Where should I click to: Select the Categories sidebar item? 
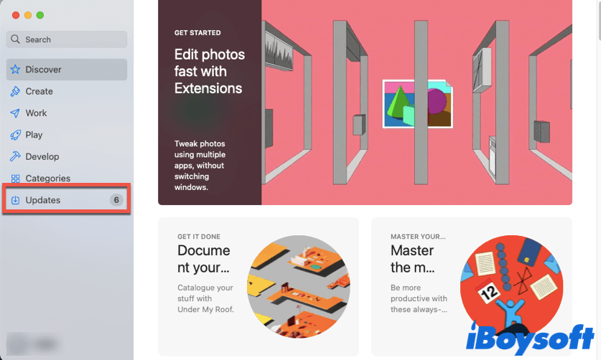coord(67,178)
